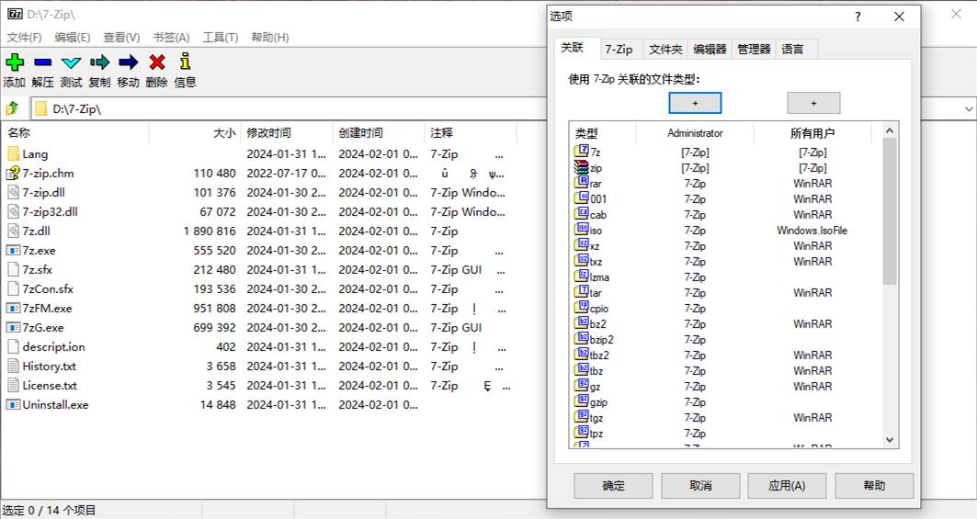Click the 类型 column header in options
The image size is (977, 519).
tap(603, 133)
